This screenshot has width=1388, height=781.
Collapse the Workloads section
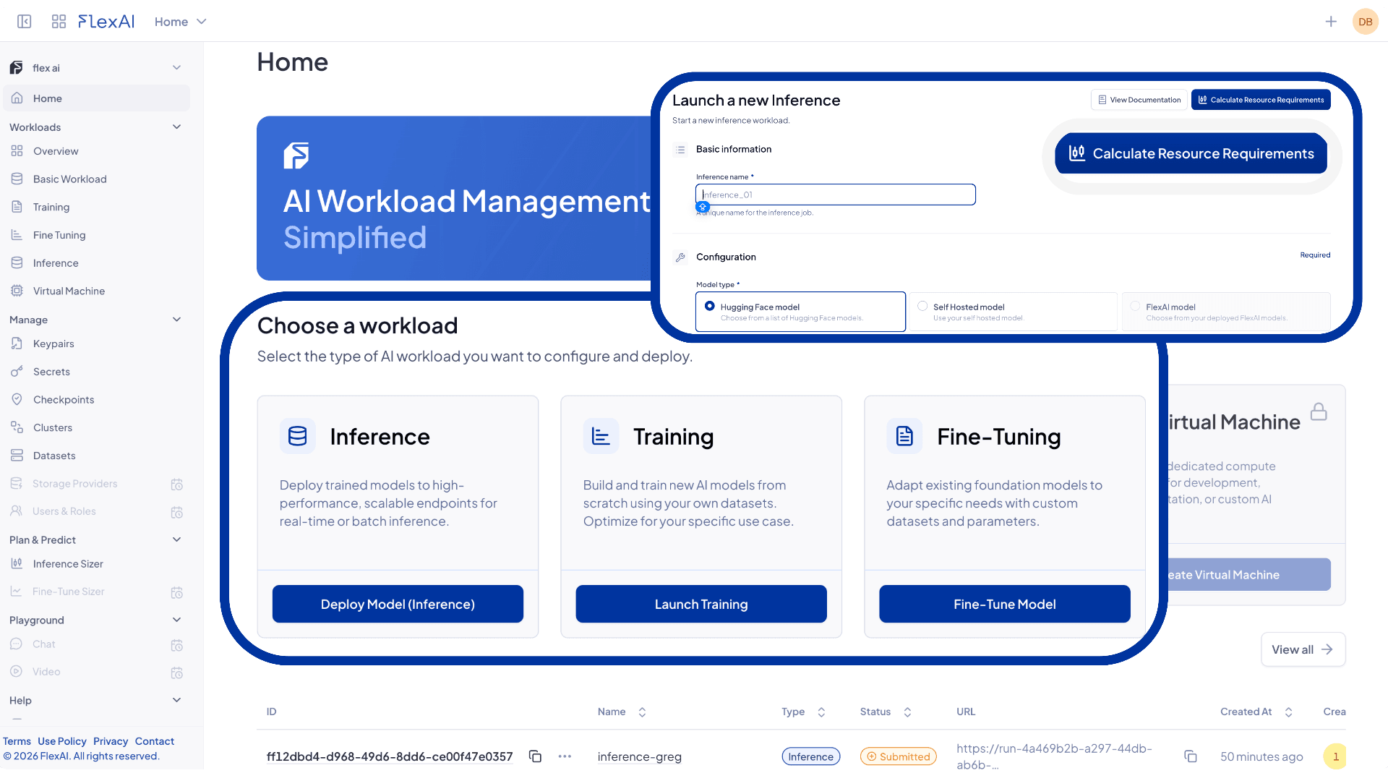[176, 127]
